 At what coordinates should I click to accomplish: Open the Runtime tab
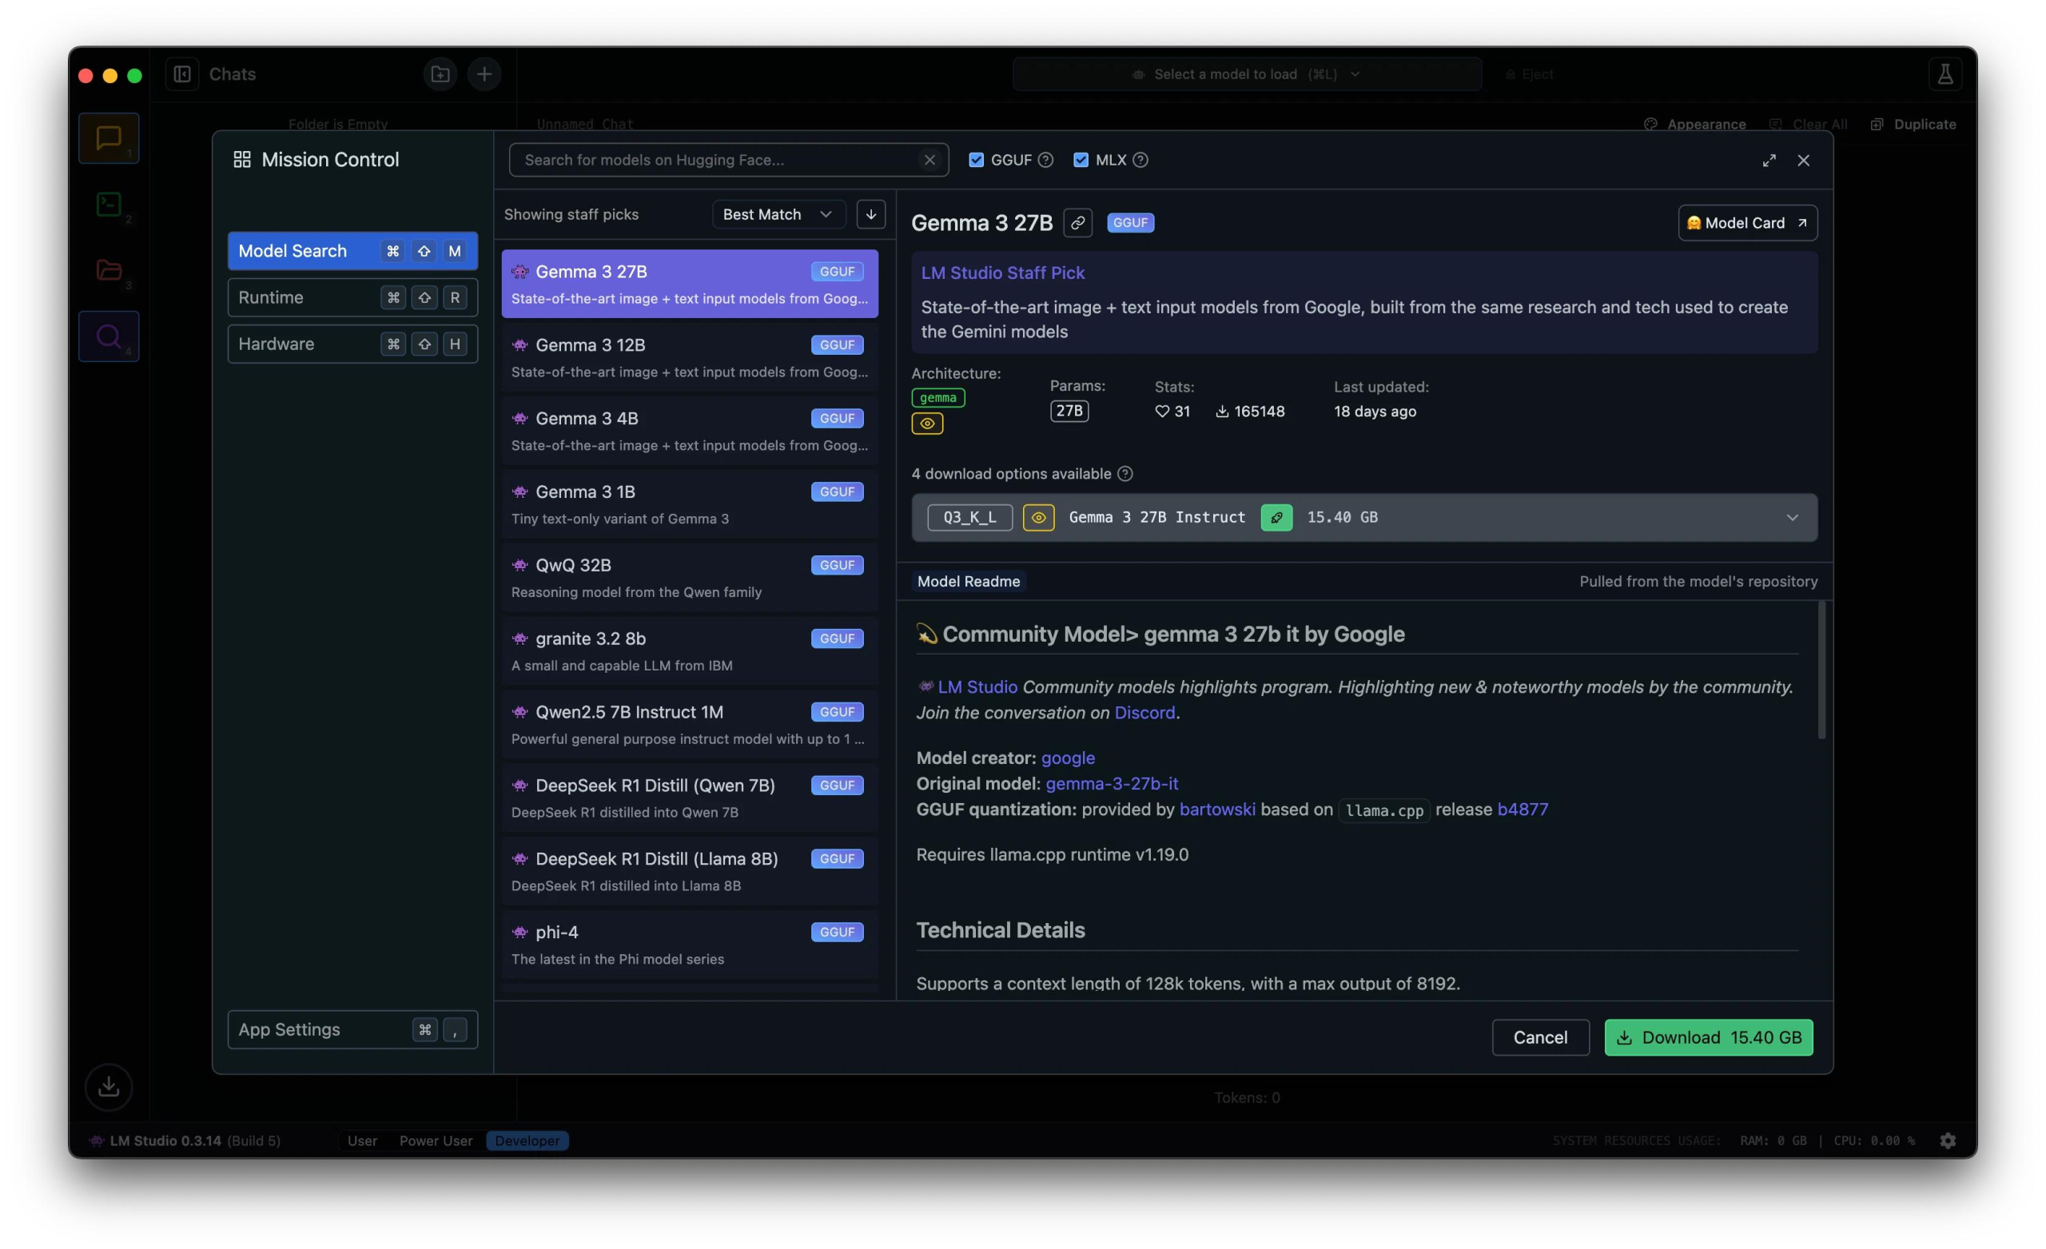(352, 297)
